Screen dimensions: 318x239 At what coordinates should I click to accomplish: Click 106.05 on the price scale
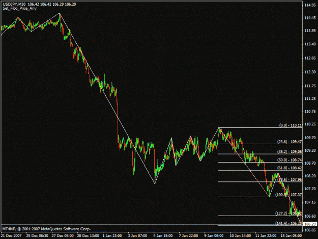pyautogui.click(x=310, y=230)
